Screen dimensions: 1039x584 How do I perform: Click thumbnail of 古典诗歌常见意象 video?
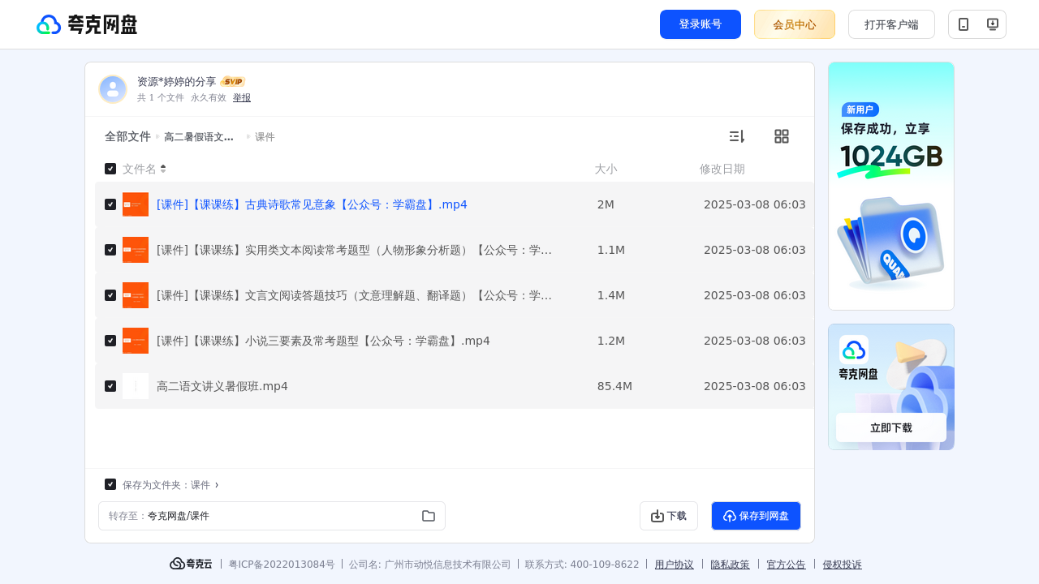(x=136, y=204)
